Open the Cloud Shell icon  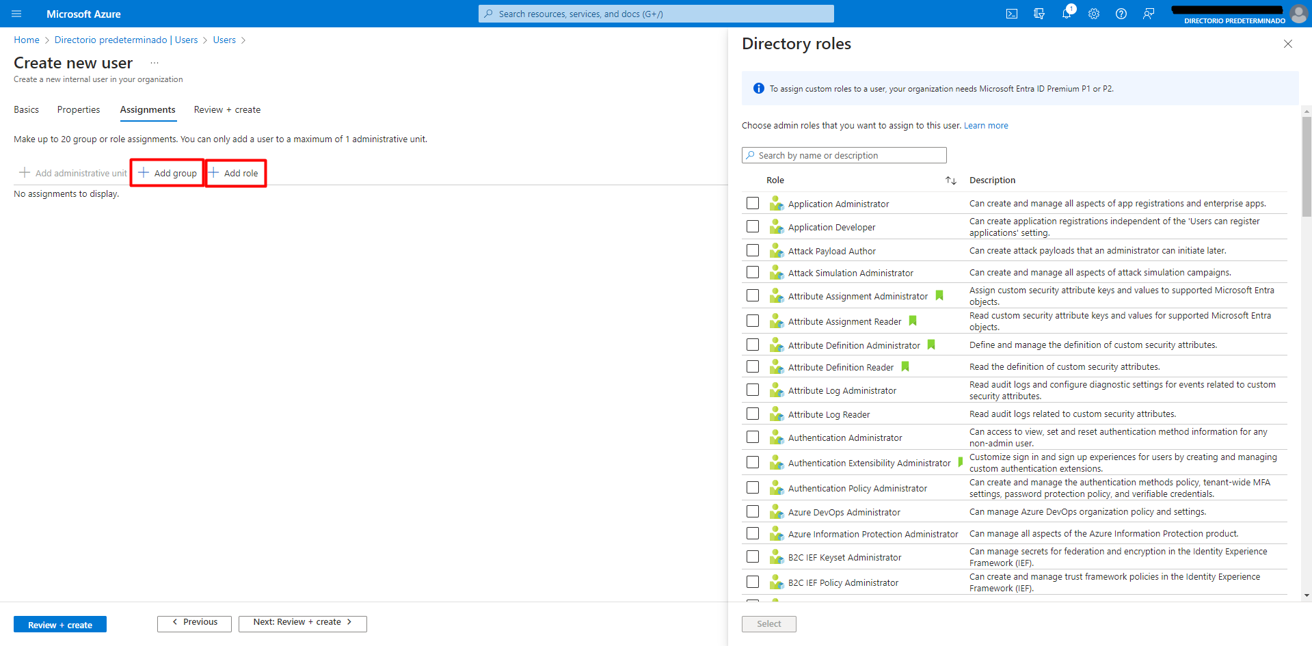(x=1012, y=14)
